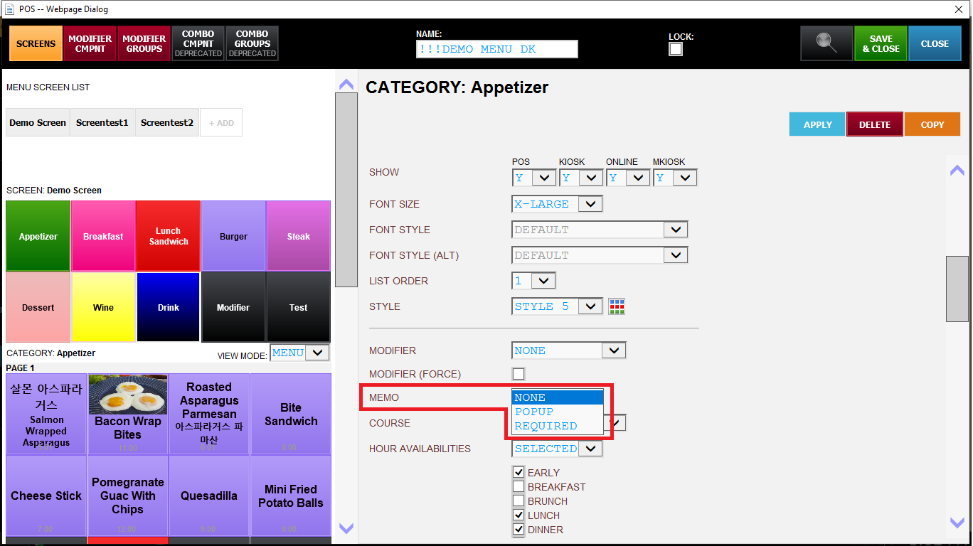Click the up chevron in the category settings panel

(957, 170)
